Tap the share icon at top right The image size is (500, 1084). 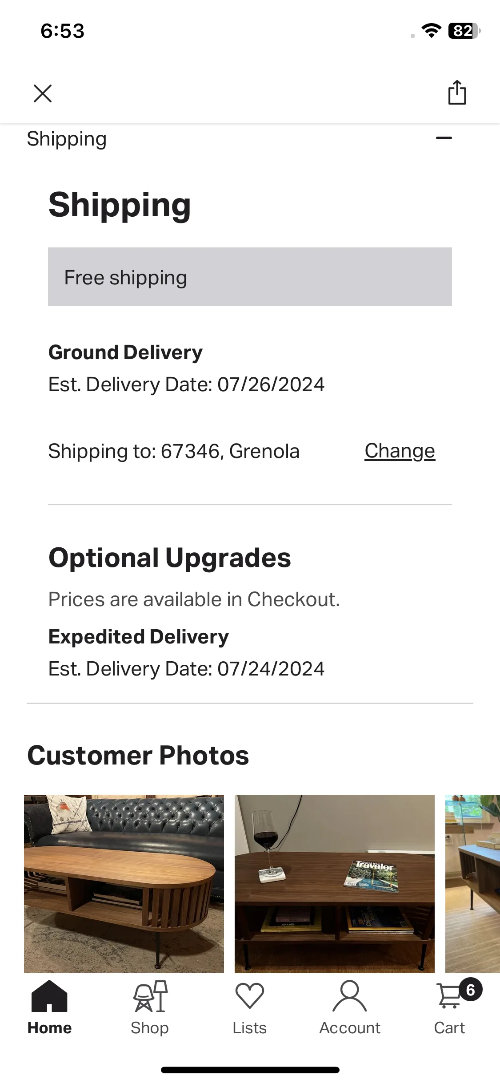coord(457,93)
